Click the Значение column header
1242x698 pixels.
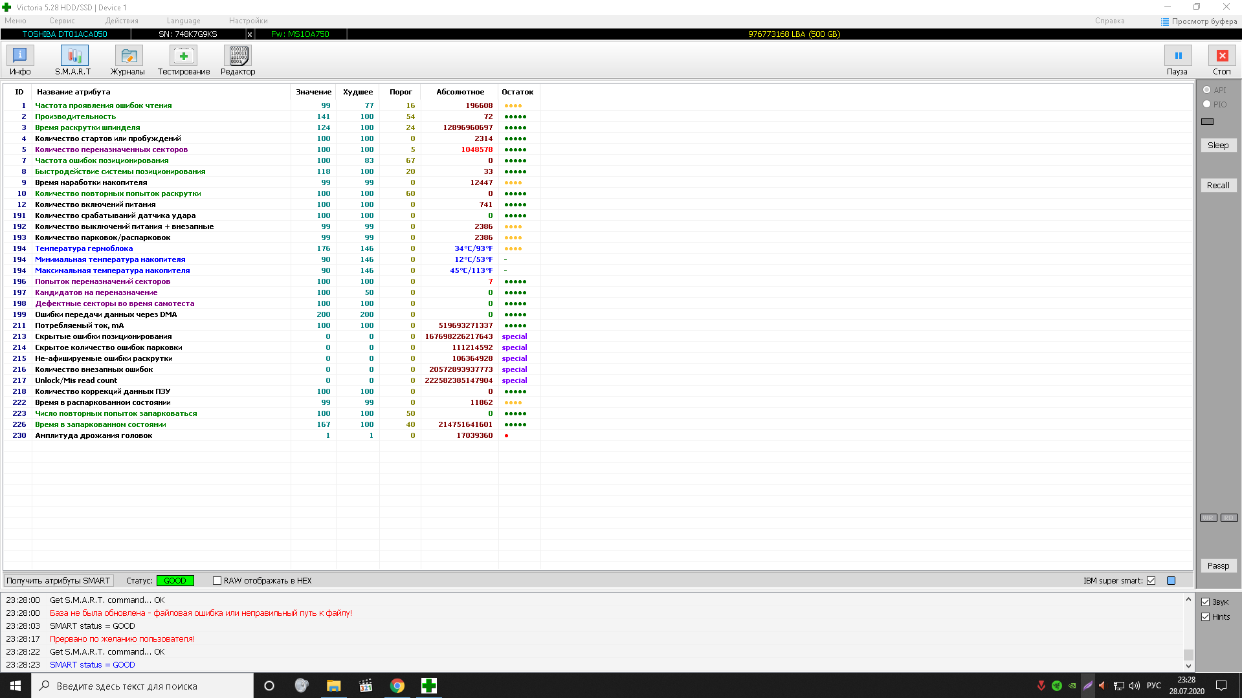[313, 92]
